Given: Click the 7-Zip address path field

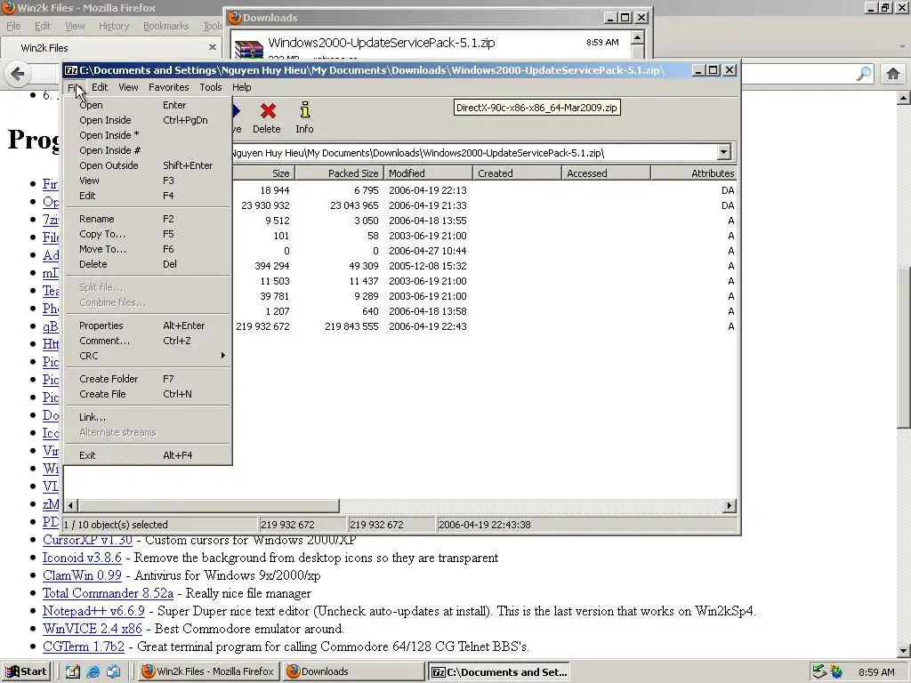Looking at the screenshot, I should (474, 153).
